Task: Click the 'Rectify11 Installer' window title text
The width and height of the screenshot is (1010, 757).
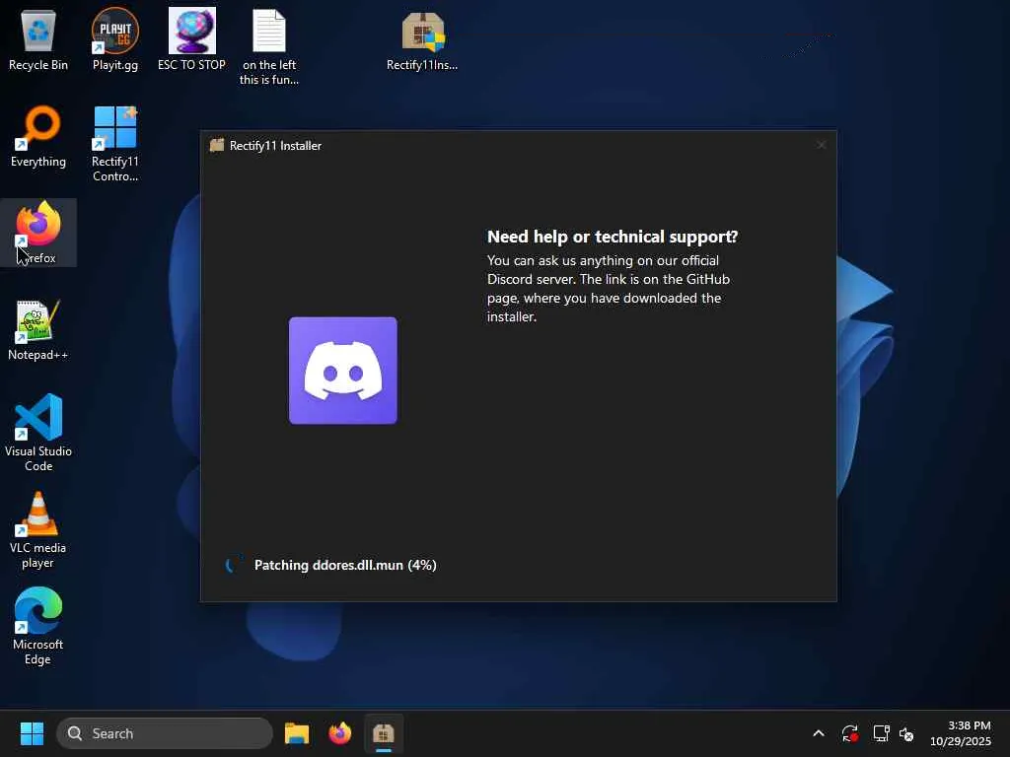Action: pyautogui.click(x=276, y=146)
